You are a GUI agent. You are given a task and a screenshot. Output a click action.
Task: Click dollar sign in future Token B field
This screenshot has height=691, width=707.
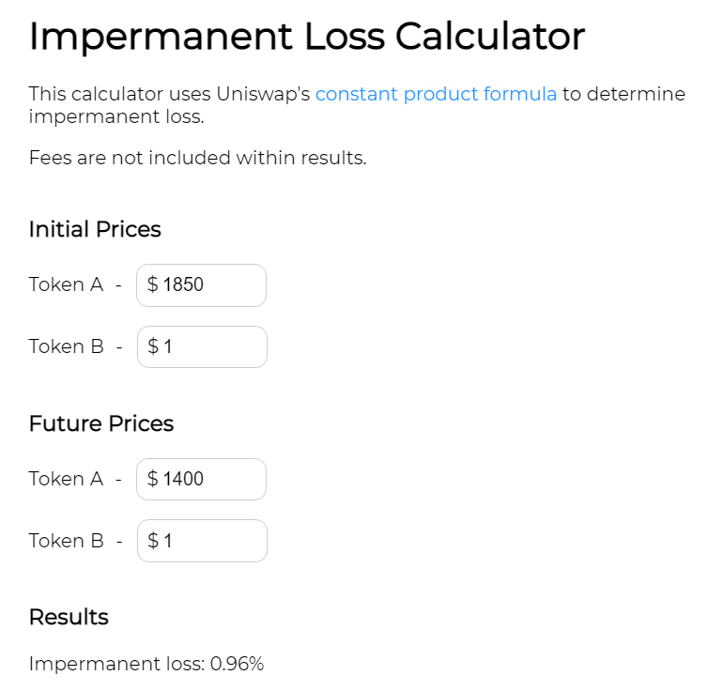153,541
